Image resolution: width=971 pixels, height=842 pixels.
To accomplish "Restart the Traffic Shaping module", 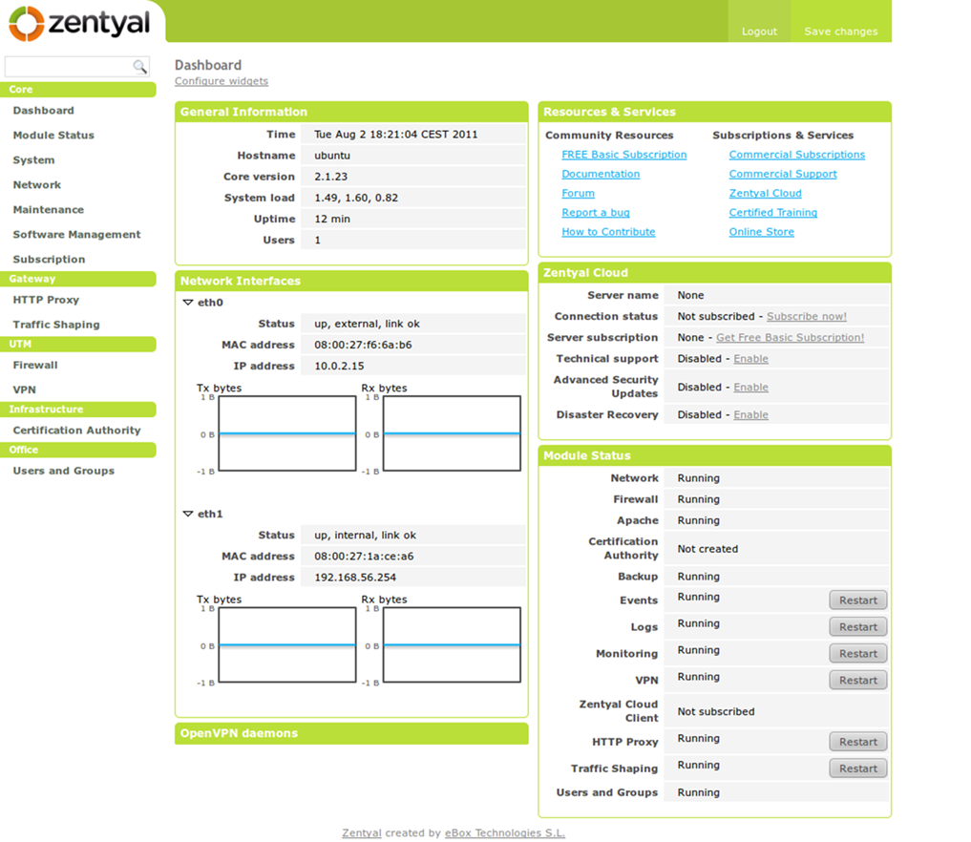I will coord(857,768).
